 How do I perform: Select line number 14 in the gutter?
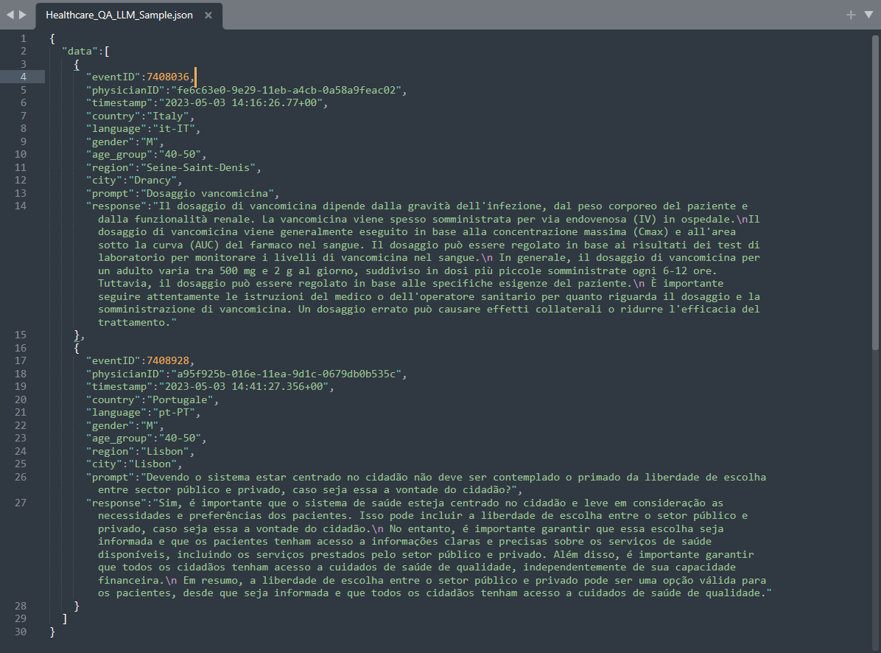[20, 206]
